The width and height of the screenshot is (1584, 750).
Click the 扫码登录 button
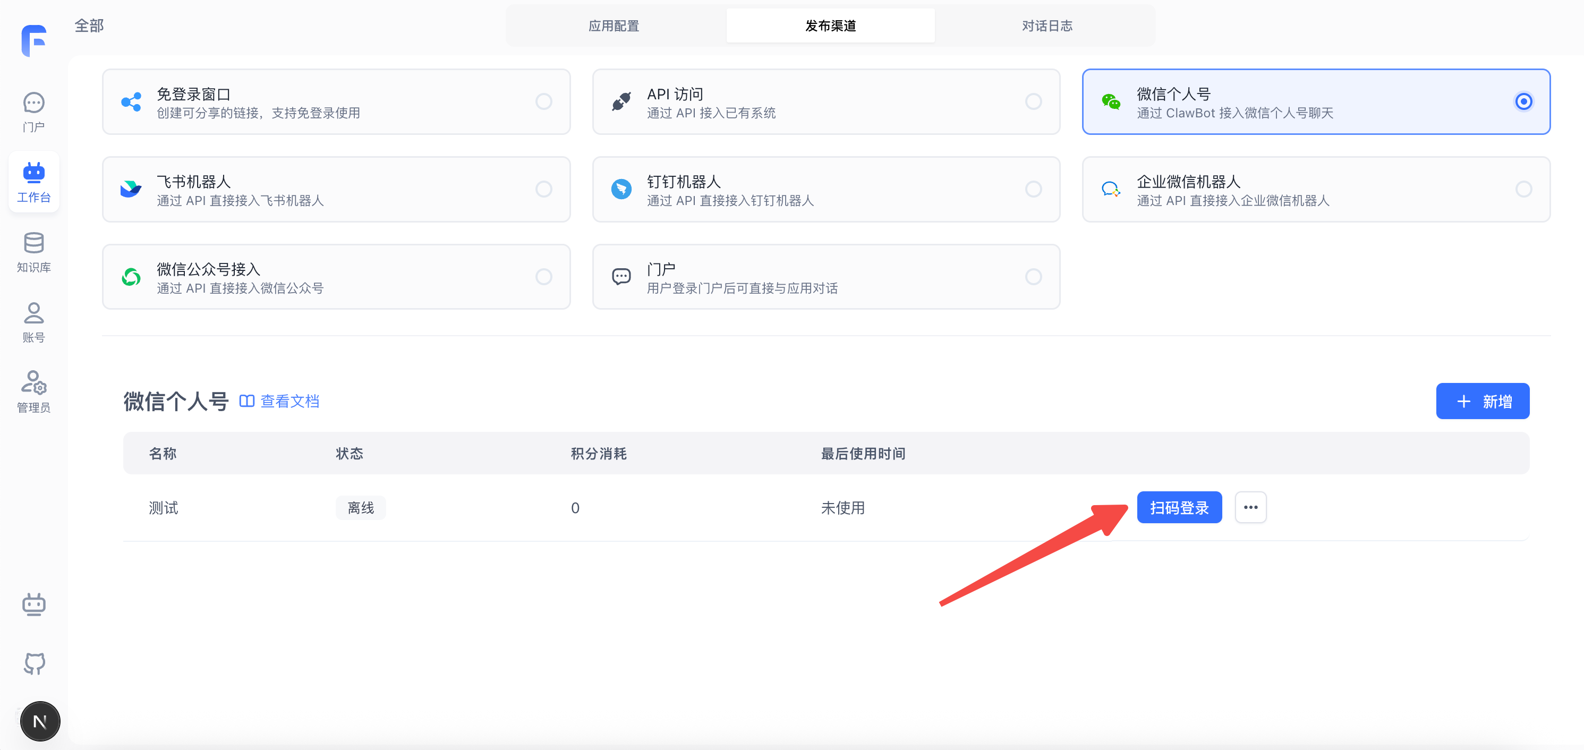(x=1179, y=507)
